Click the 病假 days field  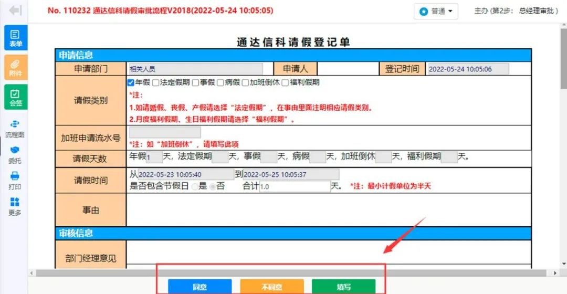(x=318, y=157)
